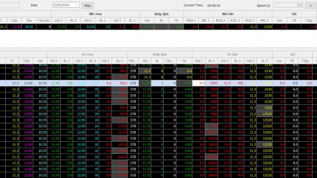Select 2150 BKL 3 cell in top summary row
This screenshot has width=317, height=178.
tap(264, 26)
